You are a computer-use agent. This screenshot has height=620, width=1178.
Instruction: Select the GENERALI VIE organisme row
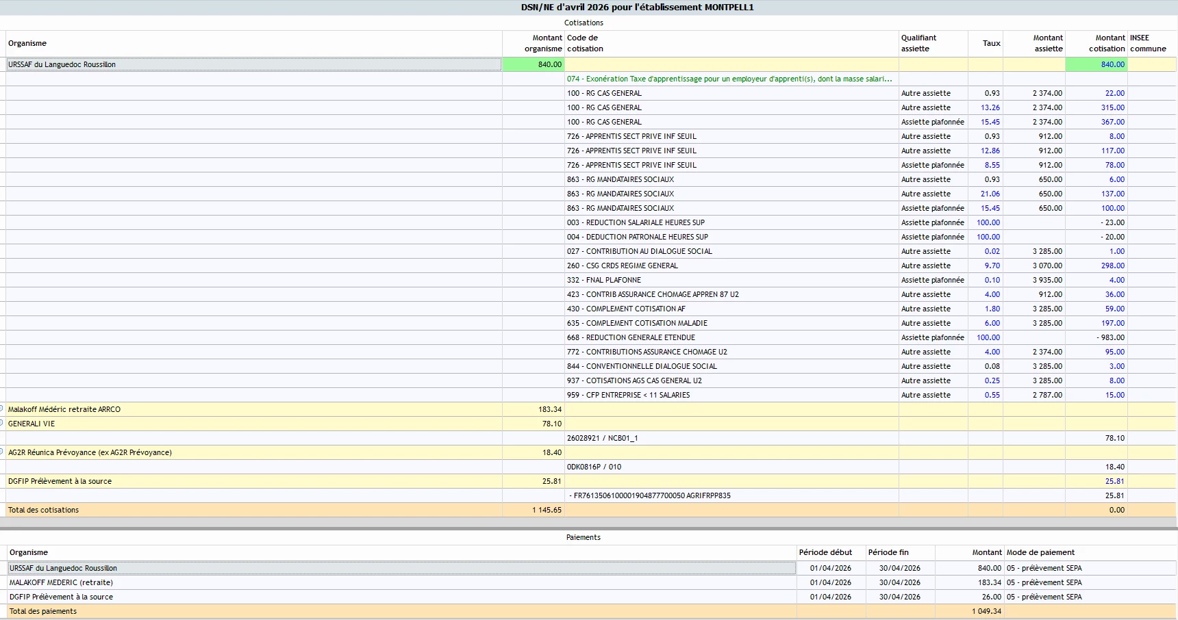pos(254,424)
